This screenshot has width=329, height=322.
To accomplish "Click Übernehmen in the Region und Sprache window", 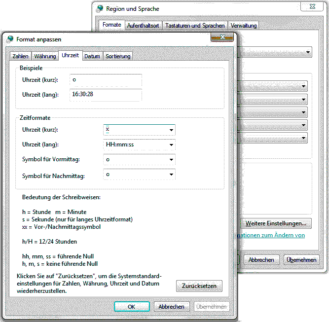I will point(301,259).
